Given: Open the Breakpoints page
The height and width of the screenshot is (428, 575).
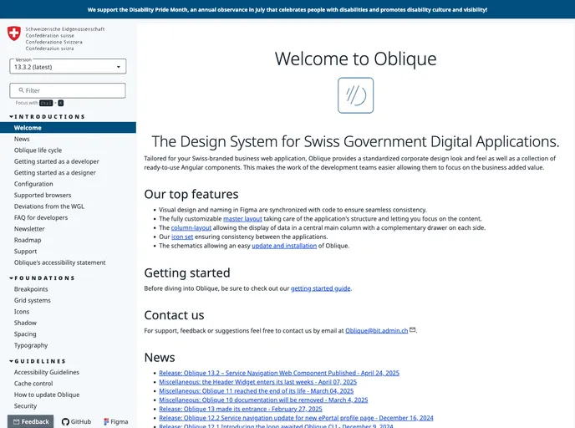Looking at the screenshot, I should pyautogui.click(x=31, y=289).
